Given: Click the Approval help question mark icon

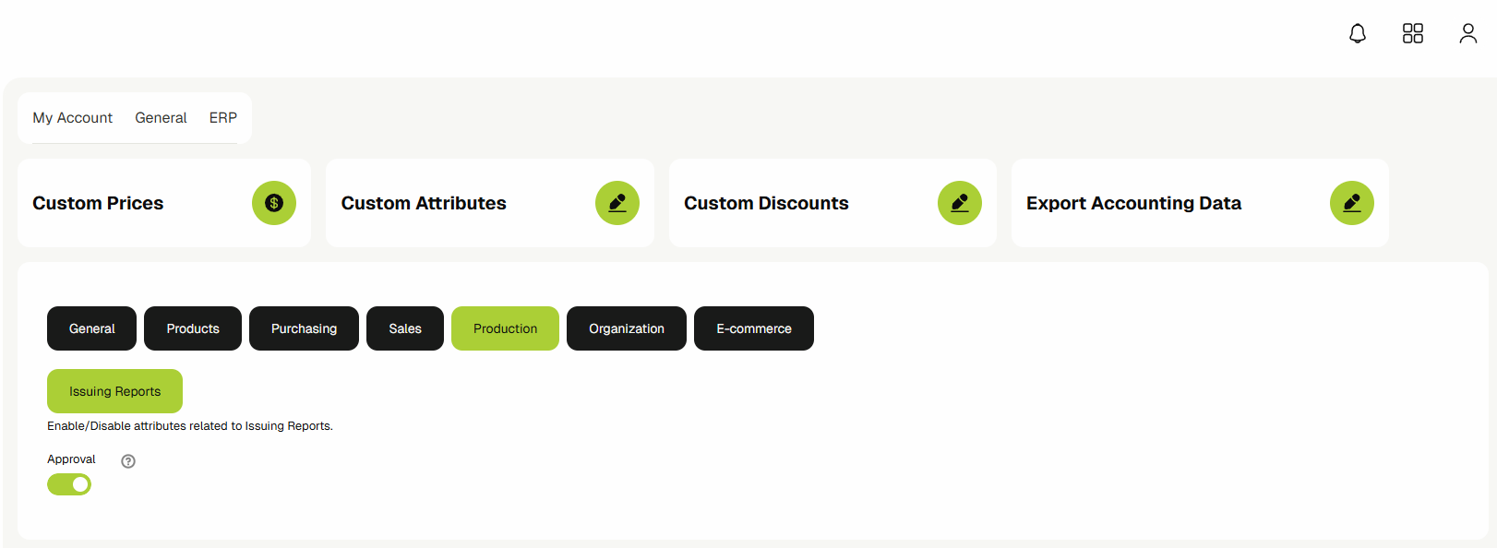Looking at the screenshot, I should (127, 460).
